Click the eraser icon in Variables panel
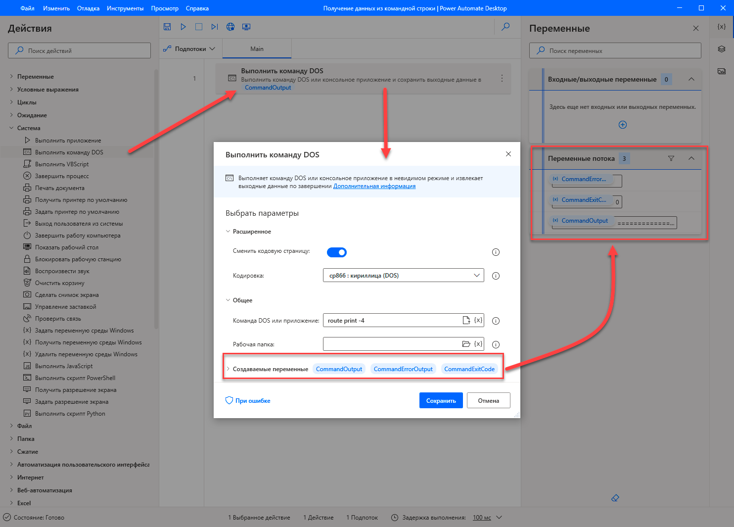This screenshot has height=527, width=734. tap(615, 498)
